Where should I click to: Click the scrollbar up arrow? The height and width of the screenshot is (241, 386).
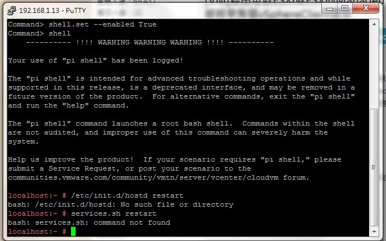[x=374, y=24]
